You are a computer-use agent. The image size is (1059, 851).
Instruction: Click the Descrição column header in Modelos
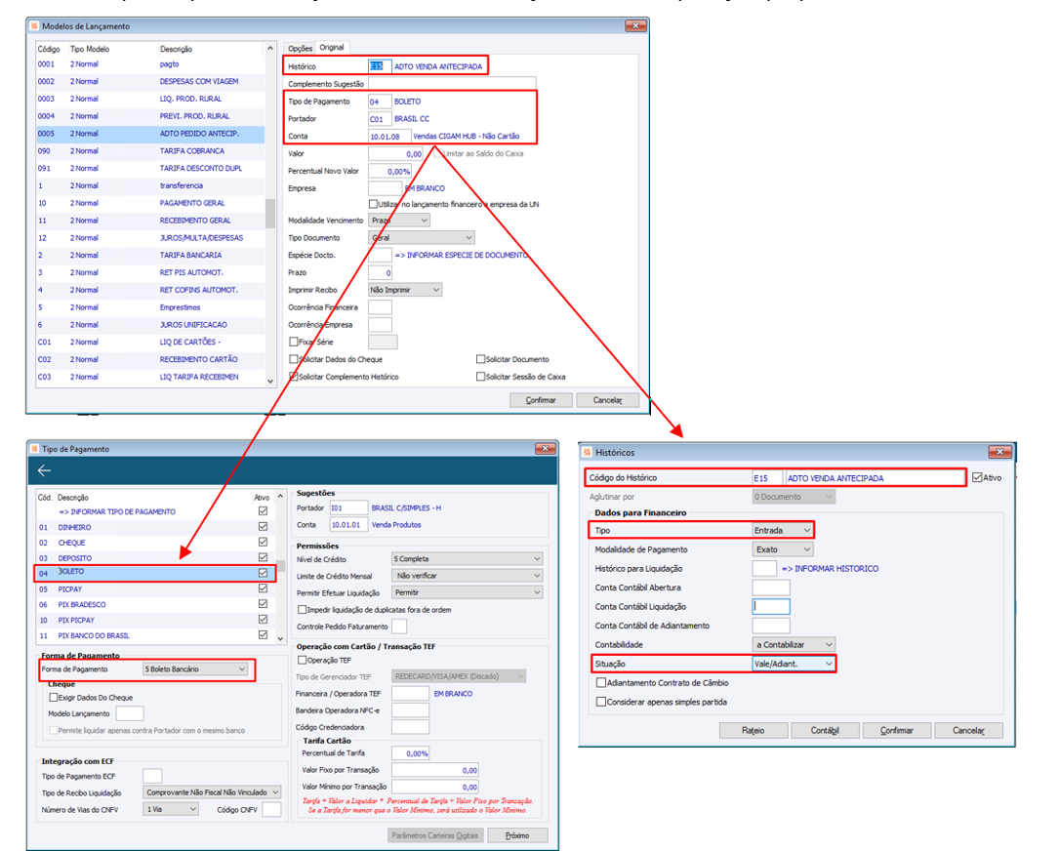(x=176, y=49)
